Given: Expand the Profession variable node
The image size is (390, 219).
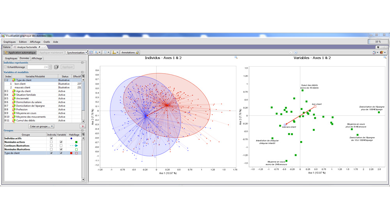Looking at the screenshot, I should [5, 109].
